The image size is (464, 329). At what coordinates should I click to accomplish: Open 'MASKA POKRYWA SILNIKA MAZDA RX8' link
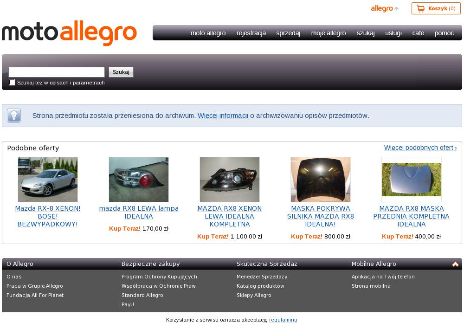321,216
